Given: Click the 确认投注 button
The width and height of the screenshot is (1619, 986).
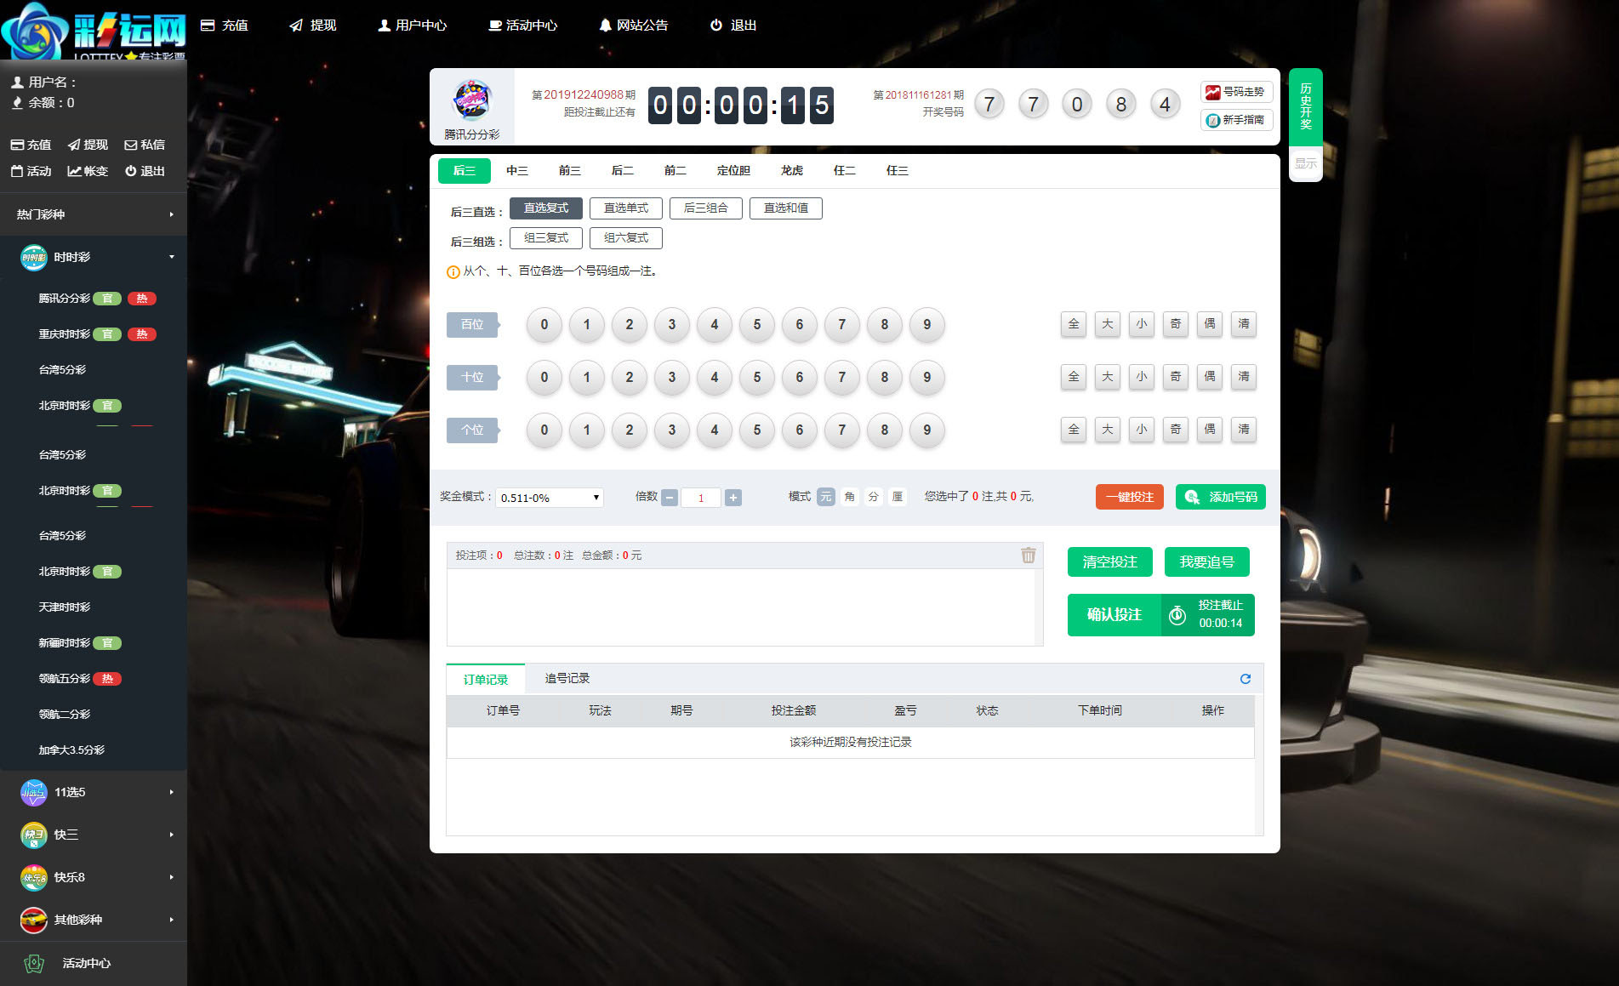Looking at the screenshot, I should [x=1114, y=614].
